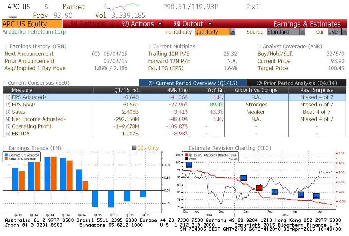The image size is (349, 236).
Task: Click the Anadarko Petroleum Corp company name
Action: click(x=34, y=32)
